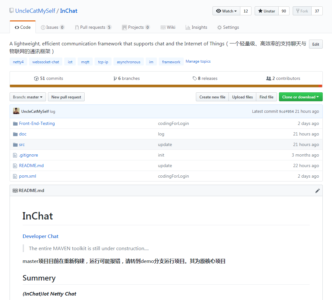This screenshot has height=300, width=332.
Task: Switch to the Code tab
Action: (23, 27)
